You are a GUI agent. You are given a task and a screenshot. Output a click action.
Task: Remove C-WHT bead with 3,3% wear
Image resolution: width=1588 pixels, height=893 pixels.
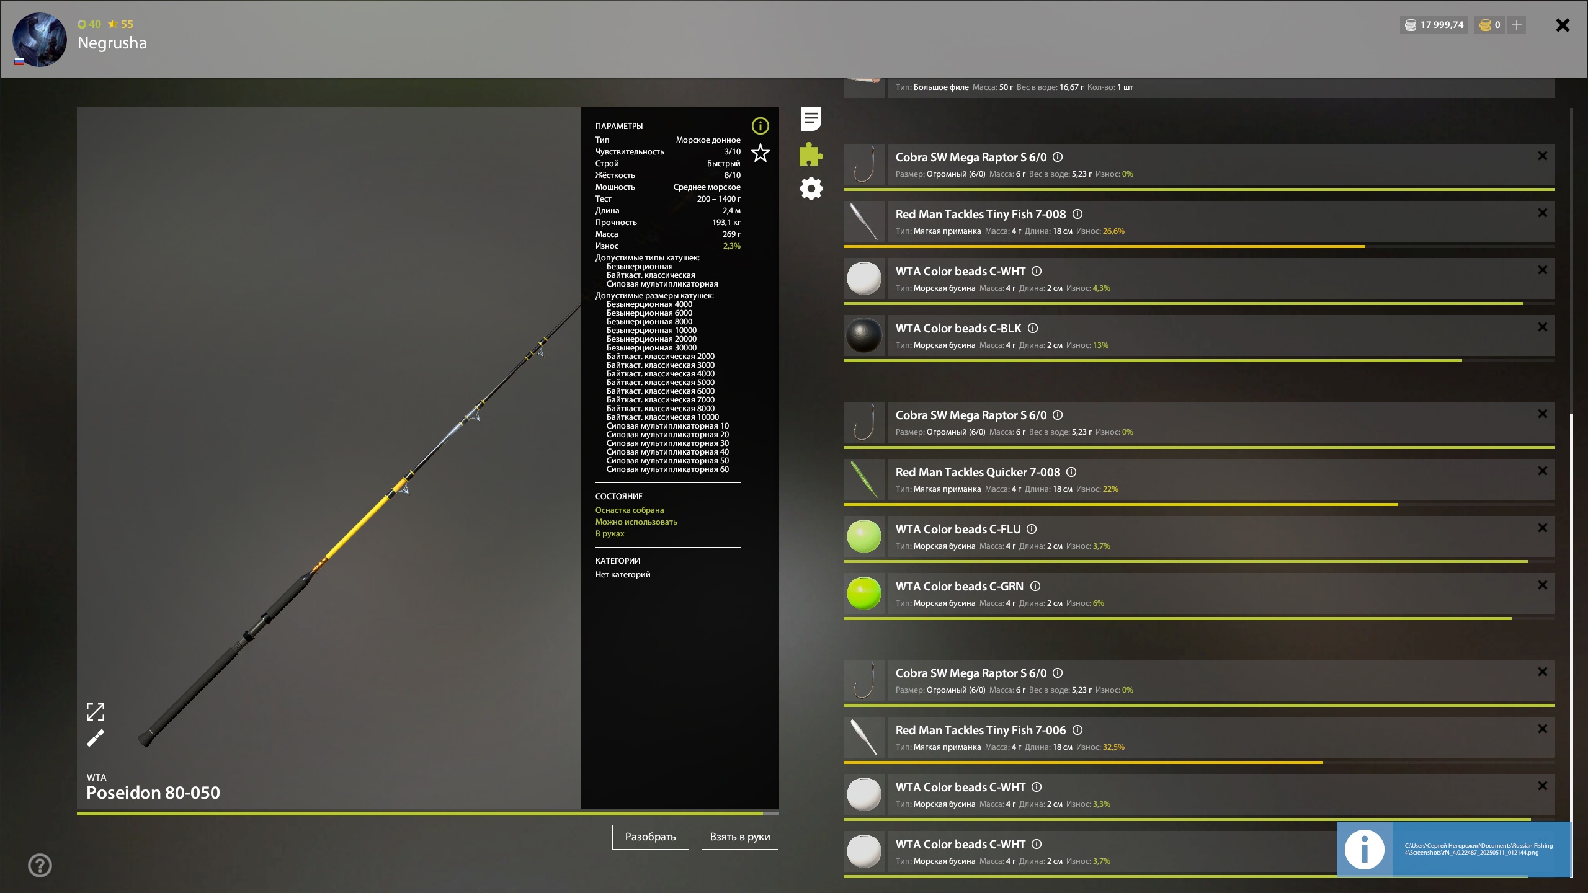tap(1543, 786)
